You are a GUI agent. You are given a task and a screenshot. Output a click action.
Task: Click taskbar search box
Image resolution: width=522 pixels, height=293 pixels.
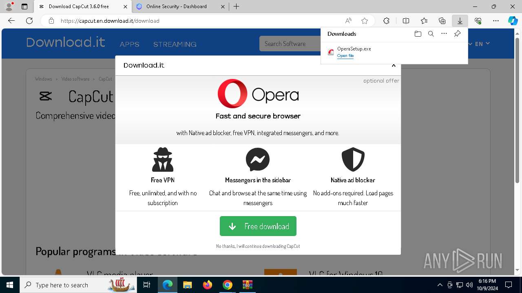point(79,285)
